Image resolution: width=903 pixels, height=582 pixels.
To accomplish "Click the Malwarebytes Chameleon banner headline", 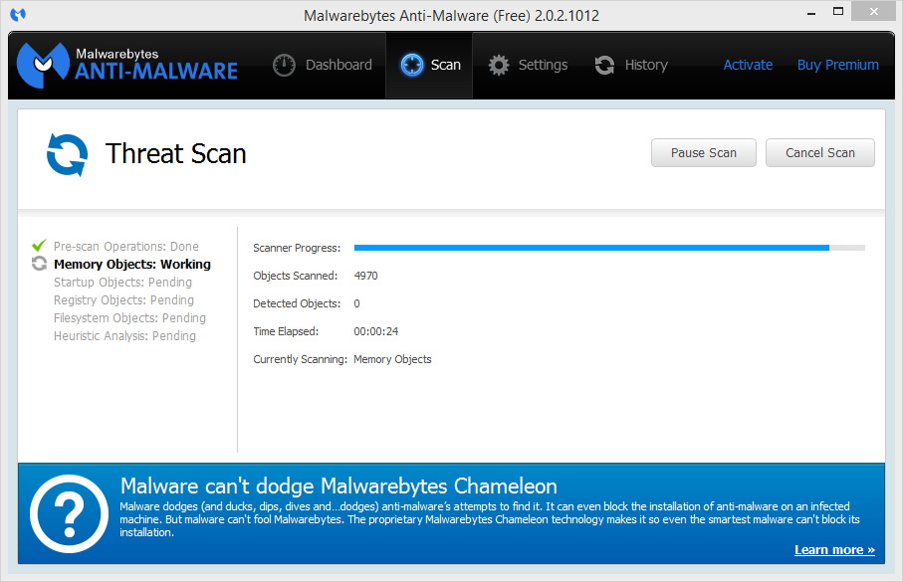I will [339, 485].
